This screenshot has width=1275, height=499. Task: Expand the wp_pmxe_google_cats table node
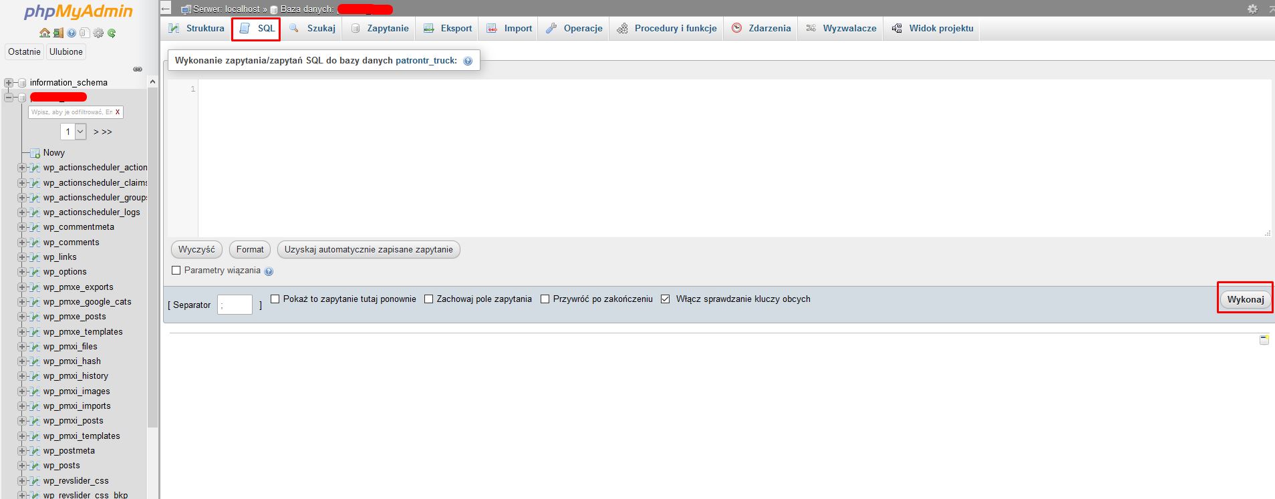(x=22, y=302)
